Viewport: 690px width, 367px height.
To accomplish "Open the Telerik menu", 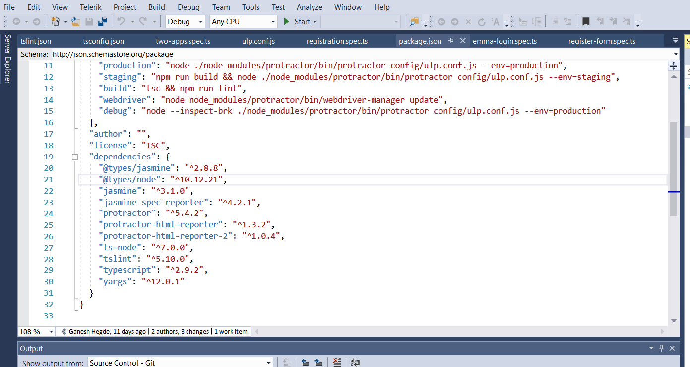I will tap(91, 7).
